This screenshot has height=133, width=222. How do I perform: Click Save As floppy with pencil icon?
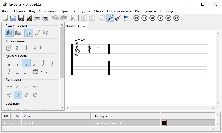[x=29, y=18]
